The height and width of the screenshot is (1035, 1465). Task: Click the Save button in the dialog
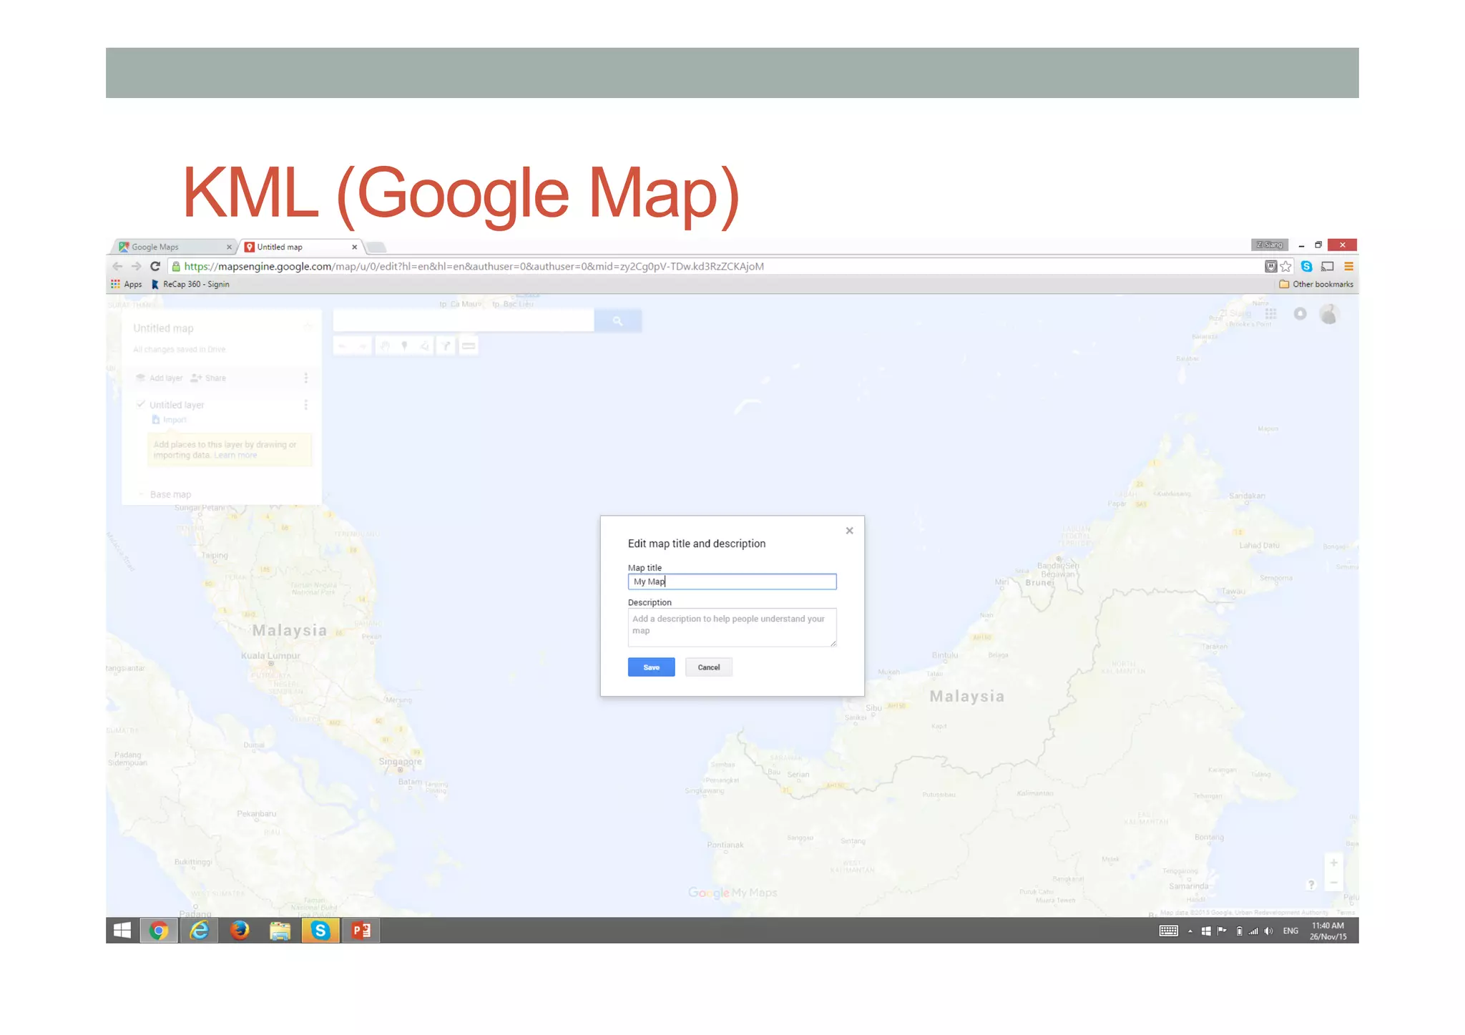(651, 667)
